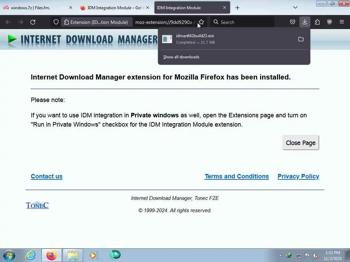Open Windows Explorer from taskbar
350x262 pixels.
click(x=73, y=255)
